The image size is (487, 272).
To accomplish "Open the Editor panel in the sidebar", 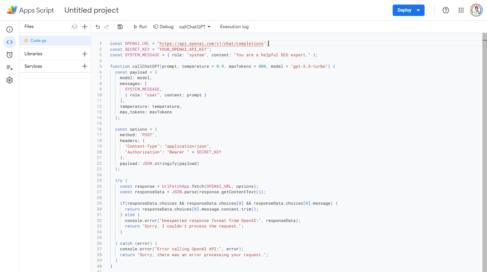I will 10,42.
